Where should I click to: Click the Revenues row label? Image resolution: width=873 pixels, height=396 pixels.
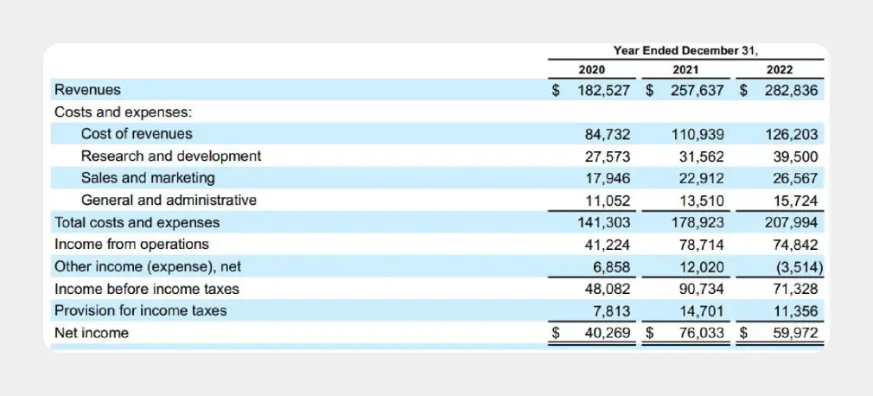pos(87,90)
